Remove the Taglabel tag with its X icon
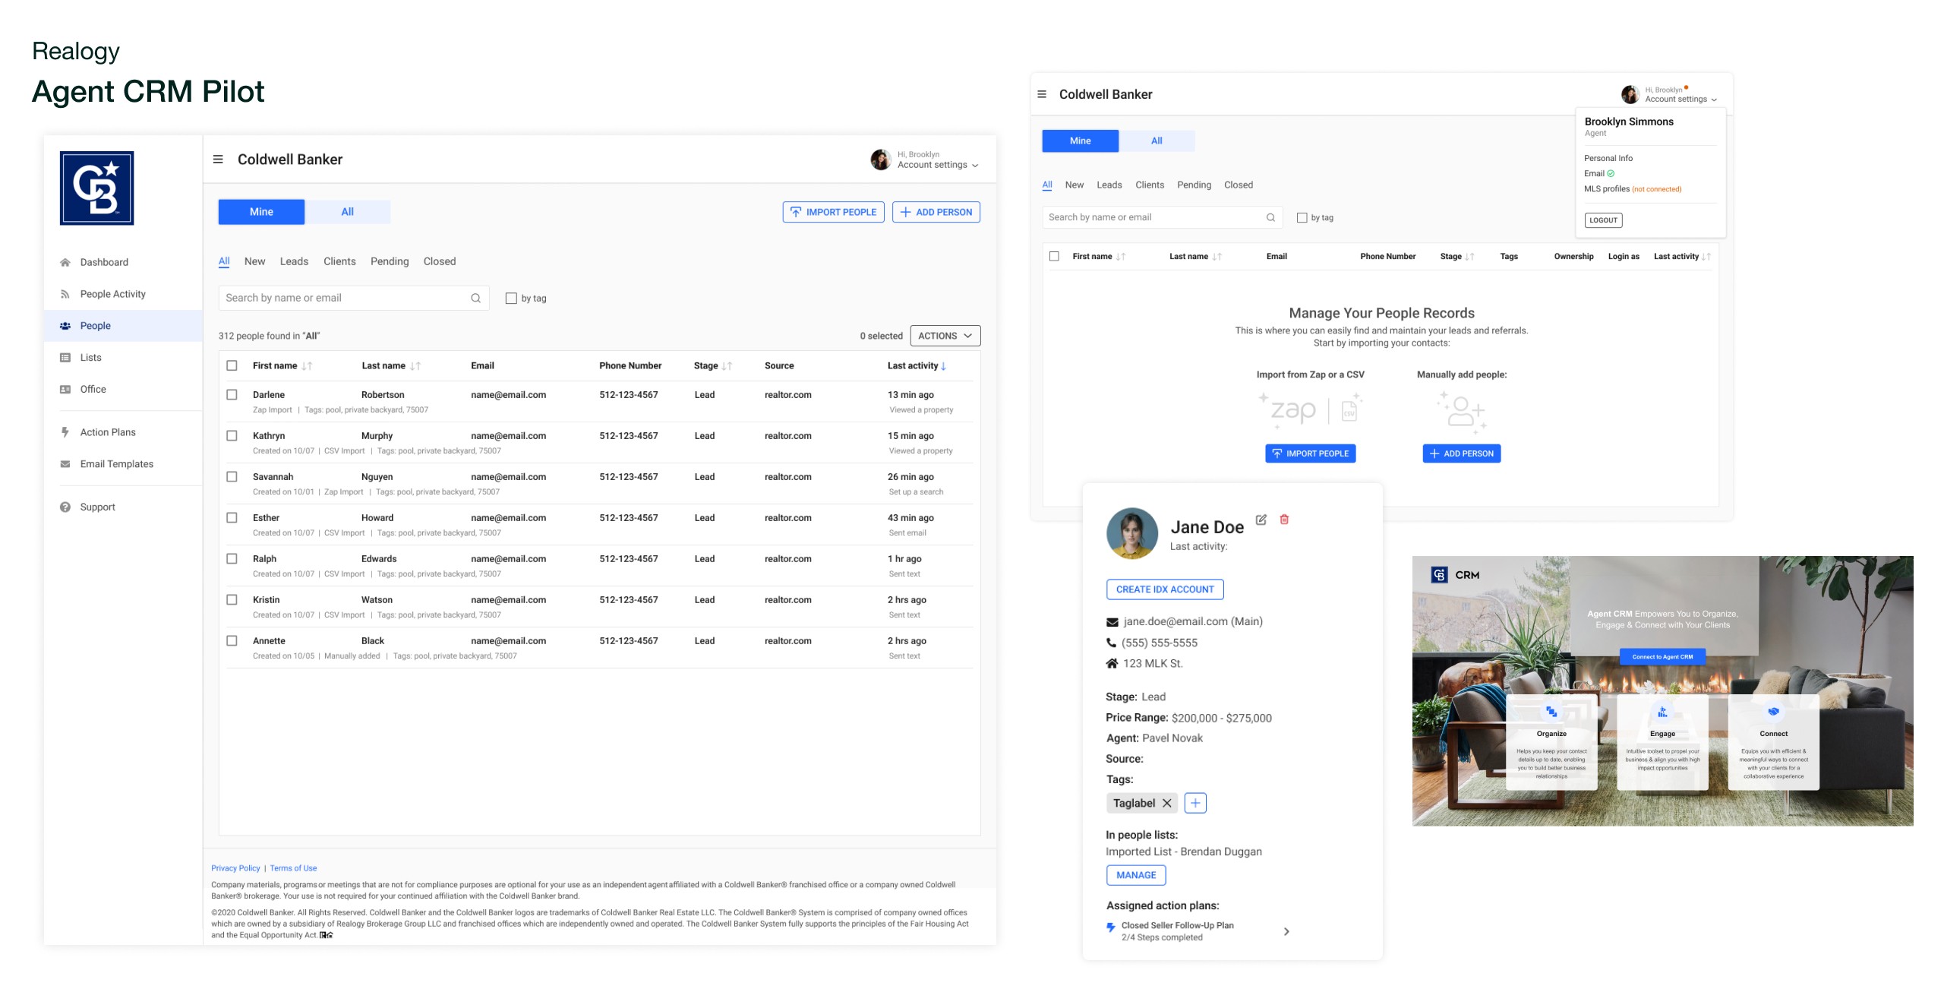Viewport: 1944px width, 989px height. point(1167,803)
